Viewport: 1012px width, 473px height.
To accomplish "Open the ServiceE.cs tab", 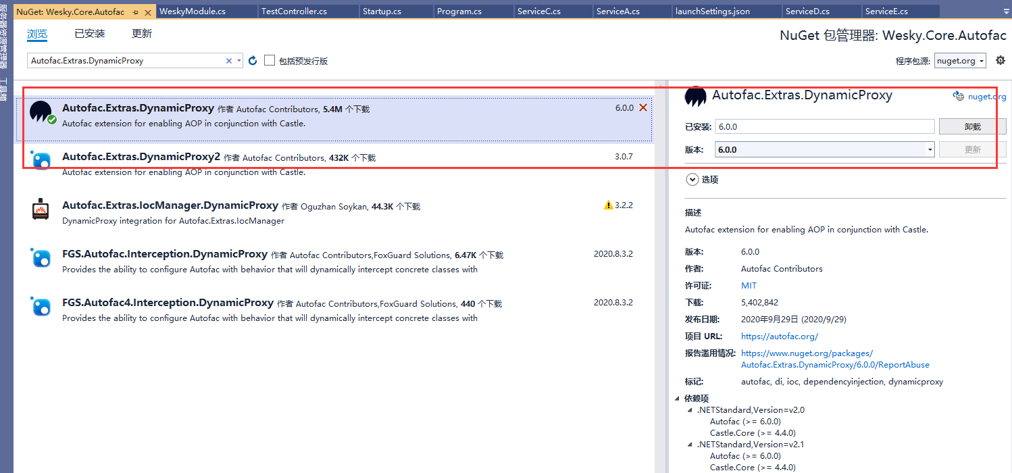I will click(x=902, y=11).
